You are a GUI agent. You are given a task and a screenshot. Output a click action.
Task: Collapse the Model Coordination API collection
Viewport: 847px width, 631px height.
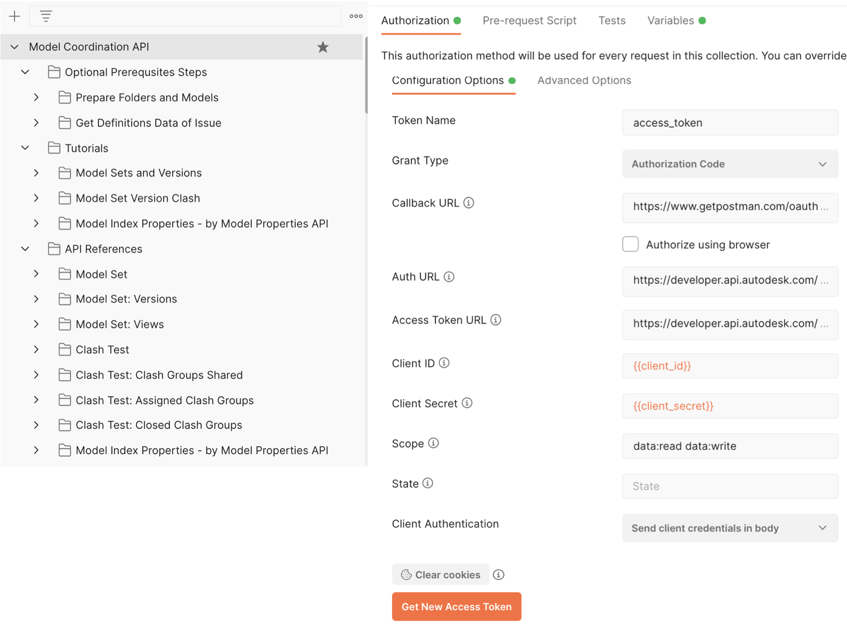[15, 47]
